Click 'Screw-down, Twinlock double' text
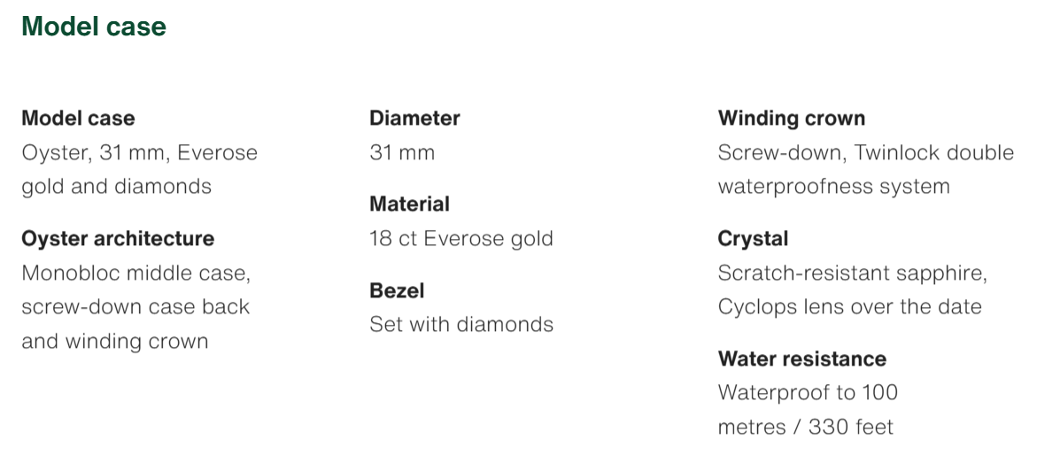The width and height of the screenshot is (1060, 455). click(865, 153)
